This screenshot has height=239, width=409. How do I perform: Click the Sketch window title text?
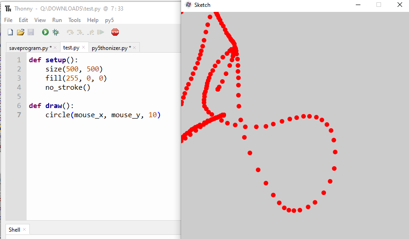point(202,5)
